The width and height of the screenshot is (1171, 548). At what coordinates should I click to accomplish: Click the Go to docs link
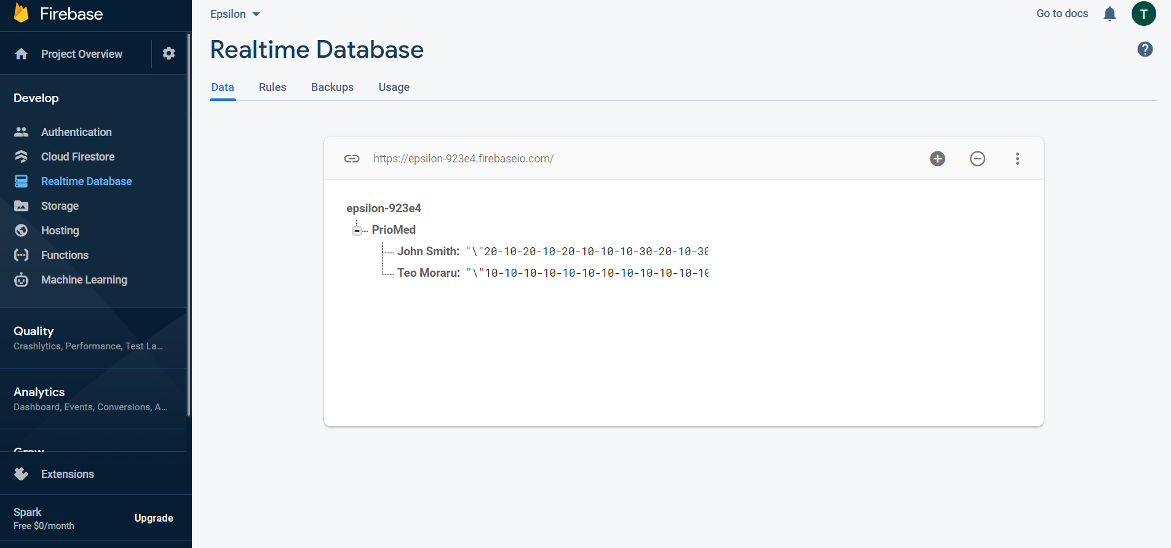(x=1062, y=14)
